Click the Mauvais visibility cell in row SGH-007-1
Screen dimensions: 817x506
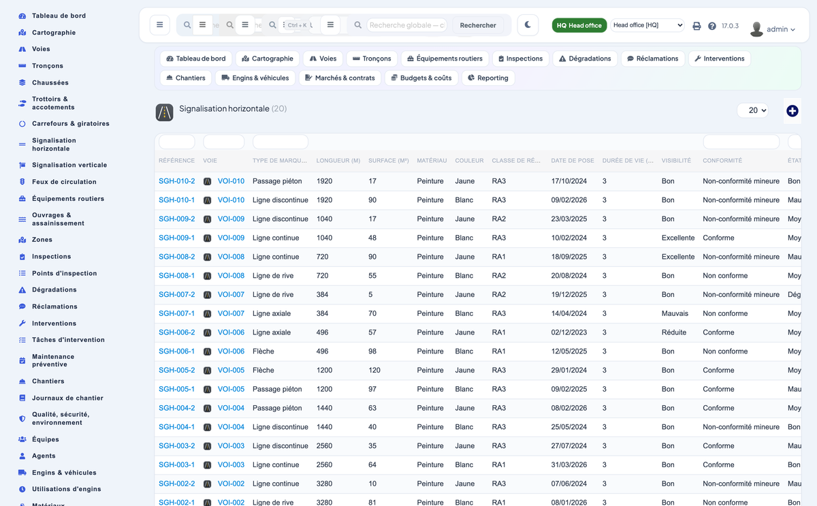point(675,313)
